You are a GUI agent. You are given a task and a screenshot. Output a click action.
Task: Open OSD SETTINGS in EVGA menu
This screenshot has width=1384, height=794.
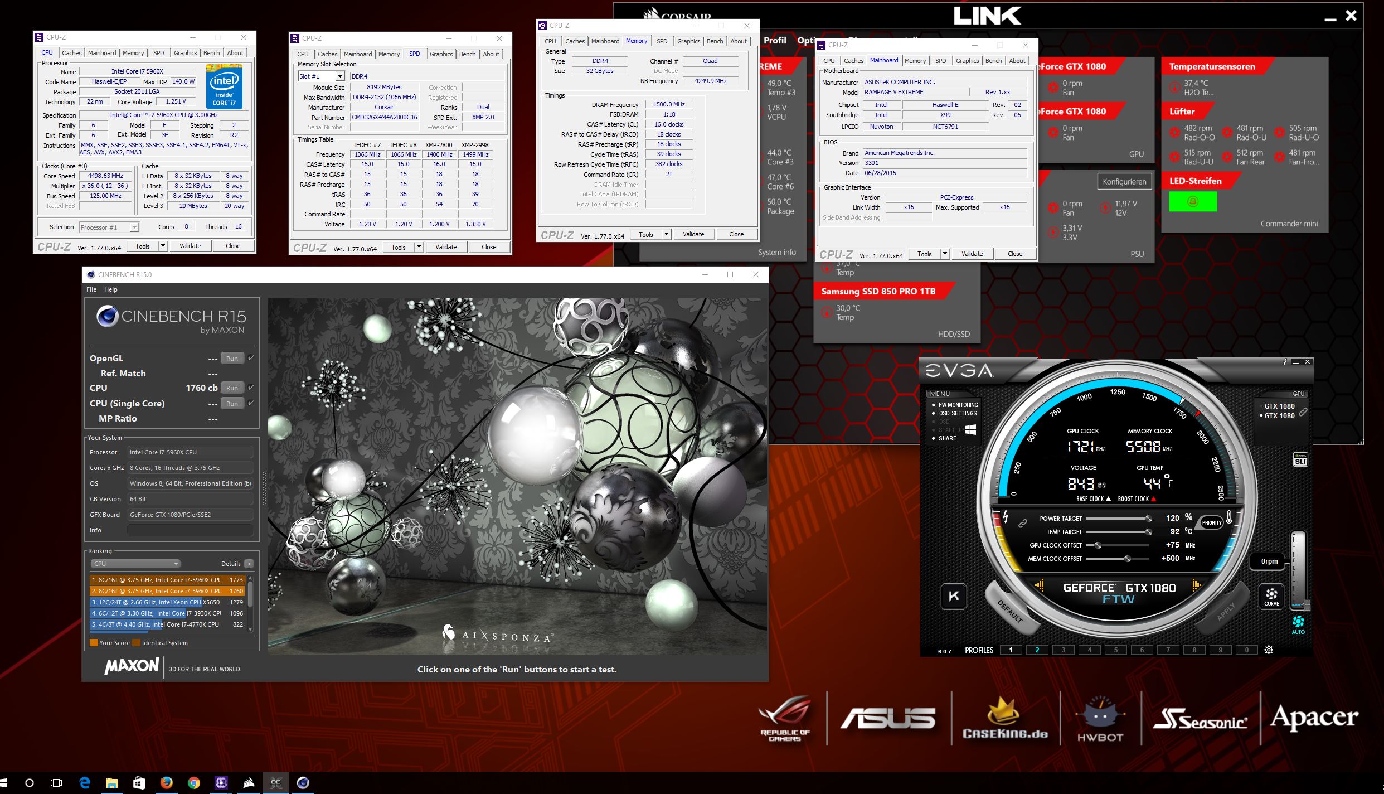(958, 413)
